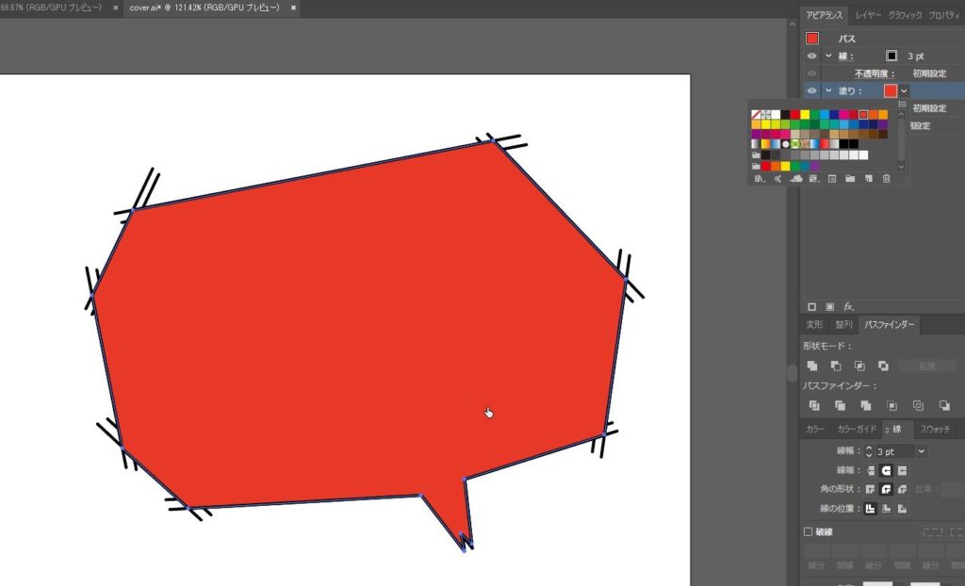Toggle visibility of the 線 stroke attribute
The height and width of the screenshot is (586, 965).
point(812,57)
